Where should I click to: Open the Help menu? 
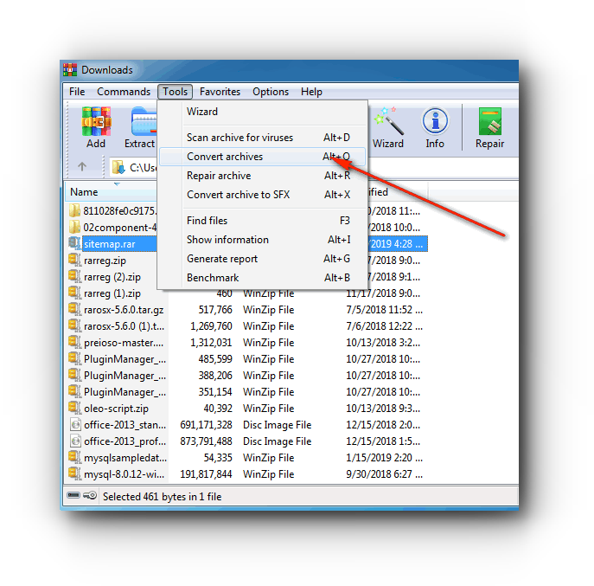(x=311, y=92)
